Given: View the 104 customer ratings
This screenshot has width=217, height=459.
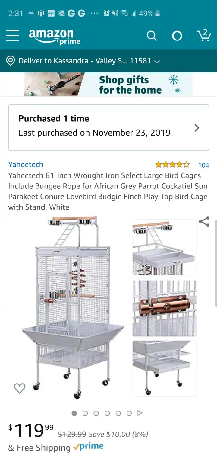Looking at the screenshot, I should (x=203, y=165).
